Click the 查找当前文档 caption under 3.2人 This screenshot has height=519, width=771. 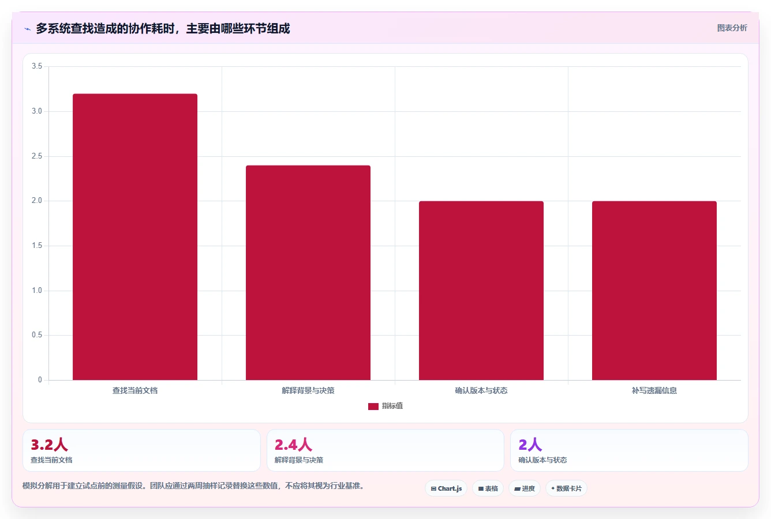coord(51,460)
